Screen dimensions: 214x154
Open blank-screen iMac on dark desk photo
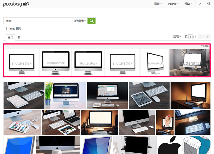pos(191,95)
